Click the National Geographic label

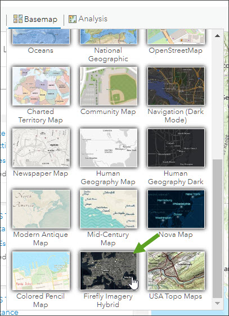108,54
